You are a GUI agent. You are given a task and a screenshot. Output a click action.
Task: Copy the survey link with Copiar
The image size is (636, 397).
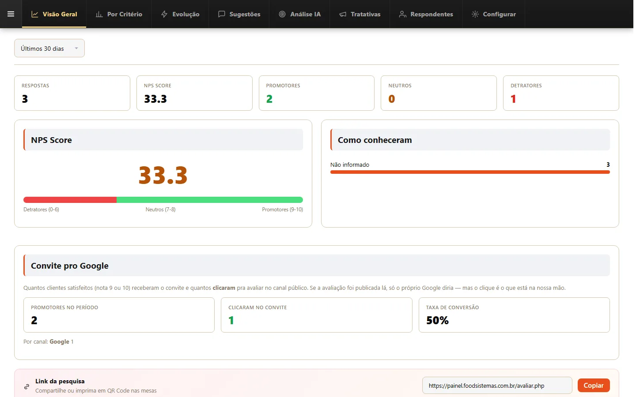594,386
